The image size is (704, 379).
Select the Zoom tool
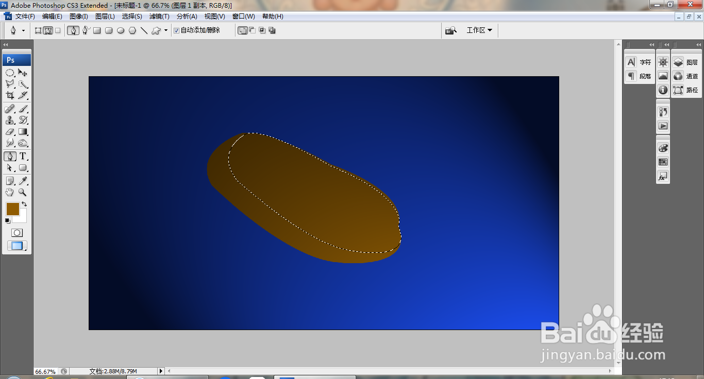point(23,192)
